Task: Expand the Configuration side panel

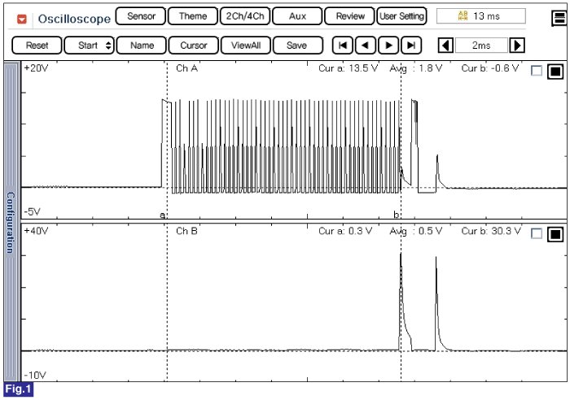Action: (x=11, y=221)
